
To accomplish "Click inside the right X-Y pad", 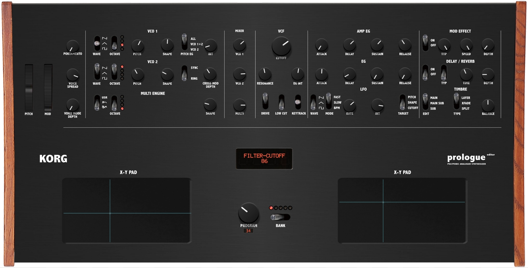I will pos(402,210).
